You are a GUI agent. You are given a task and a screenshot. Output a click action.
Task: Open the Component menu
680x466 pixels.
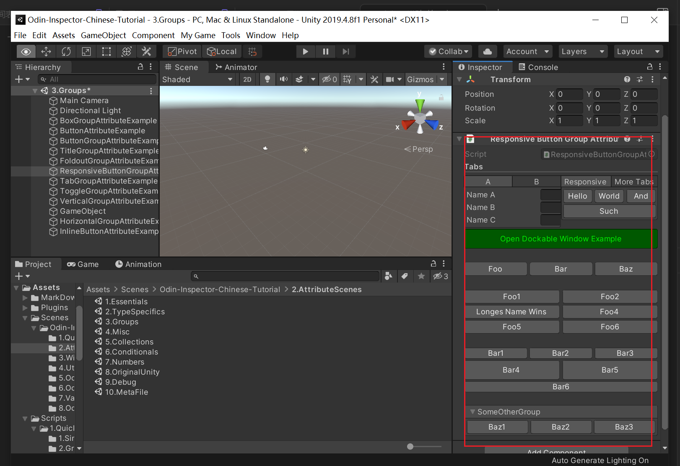(x=153, y=35)
